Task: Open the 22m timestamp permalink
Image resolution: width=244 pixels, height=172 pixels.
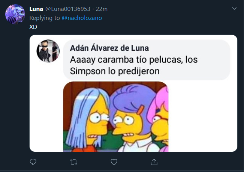Action: coord(102,9)
